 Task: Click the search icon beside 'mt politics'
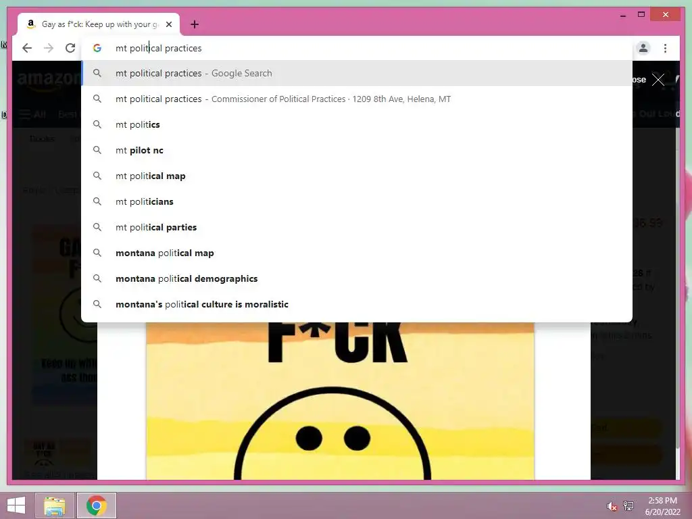pos(97,124)
